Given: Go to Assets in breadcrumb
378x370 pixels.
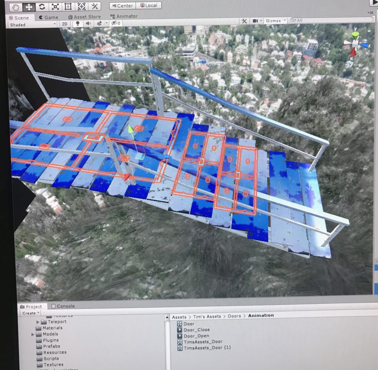Looking at the screenshot, I should 179,317.
